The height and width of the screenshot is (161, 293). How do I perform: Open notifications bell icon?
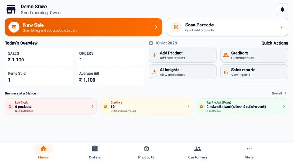[282, 9]
